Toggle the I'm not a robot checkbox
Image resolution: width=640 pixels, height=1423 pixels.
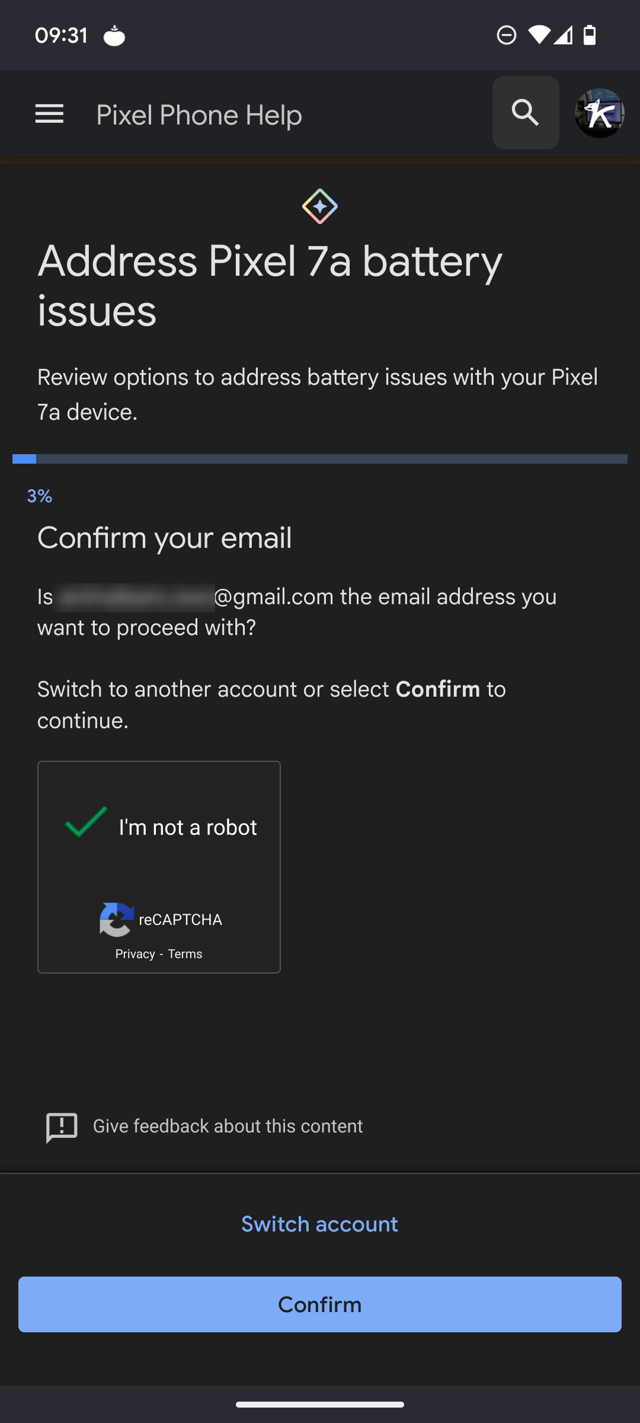coord(87,823)
